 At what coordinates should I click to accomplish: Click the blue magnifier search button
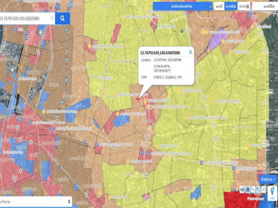tap(62, 18)
